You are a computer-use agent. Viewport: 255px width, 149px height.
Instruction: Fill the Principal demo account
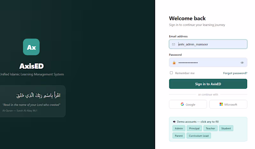pos(194,128)
